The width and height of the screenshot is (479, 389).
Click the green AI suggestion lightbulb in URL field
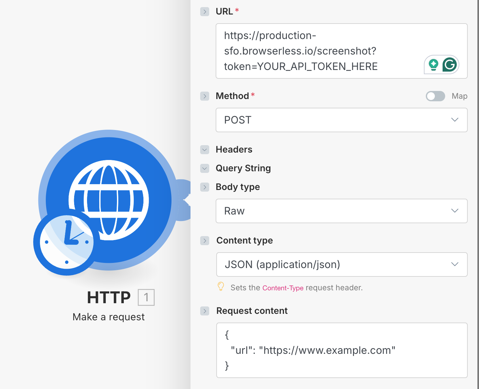(x=434, y=65)
